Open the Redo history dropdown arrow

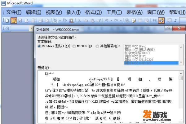(x=121, y=21)
